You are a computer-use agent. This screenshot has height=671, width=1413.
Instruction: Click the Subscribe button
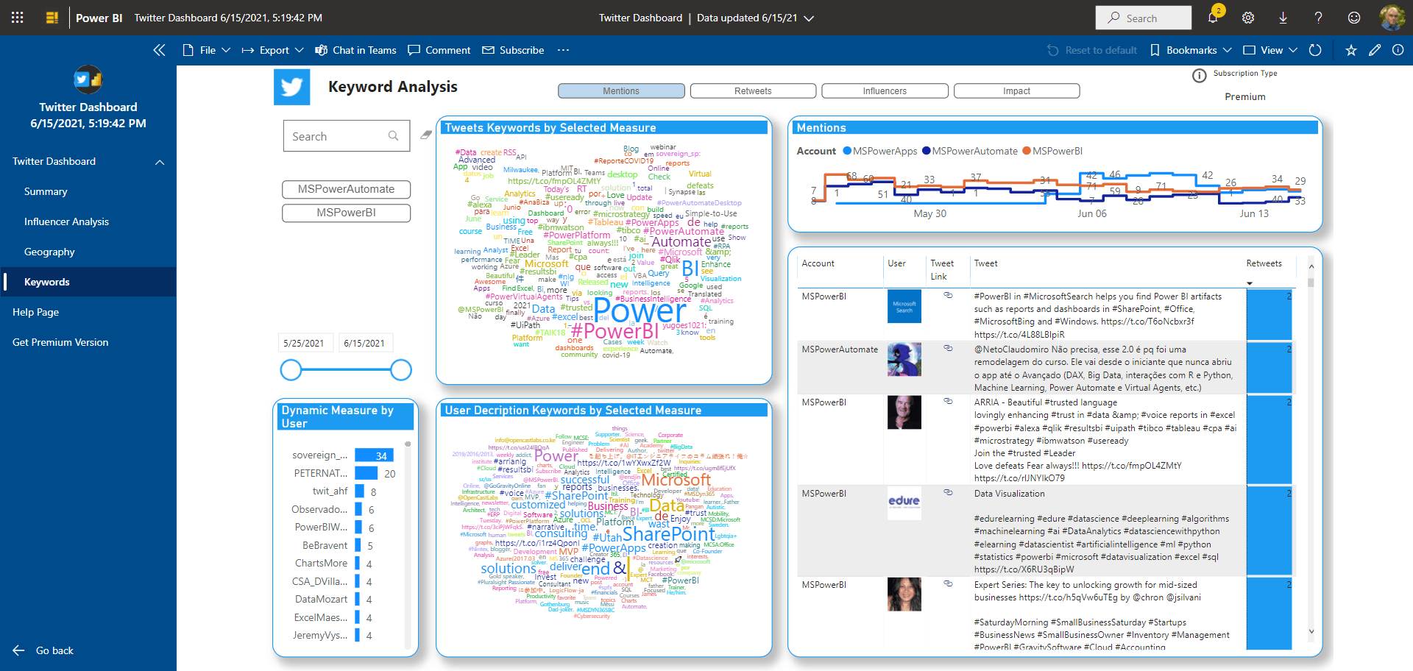513,50
